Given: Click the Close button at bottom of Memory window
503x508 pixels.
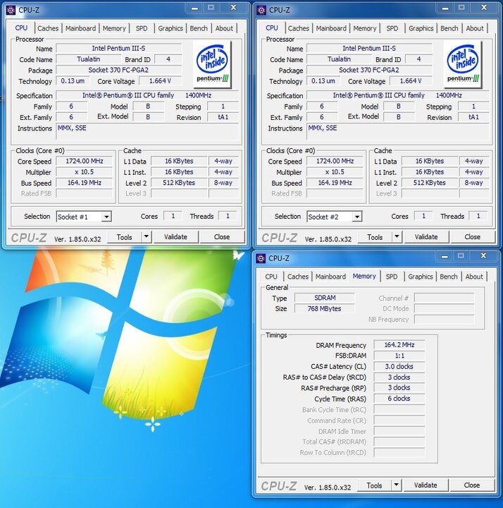Looking at the screenshot, I should [472, 485].
